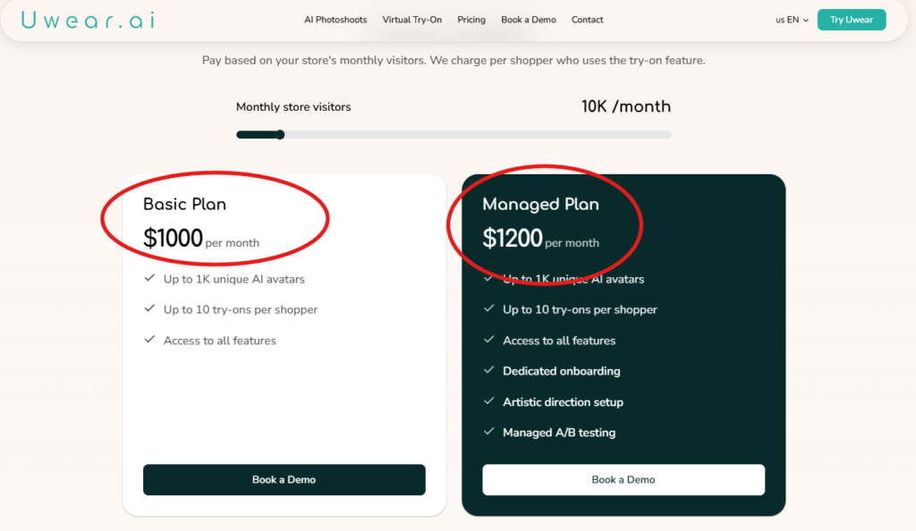This screenshot has height=531, width=916.
Task: Click the Try Uwear button
Action: coord(851,19)
